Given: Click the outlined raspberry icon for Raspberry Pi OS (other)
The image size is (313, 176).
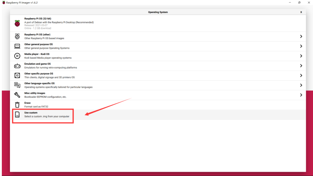Looking at the screenshot, I should click(17, 36).
